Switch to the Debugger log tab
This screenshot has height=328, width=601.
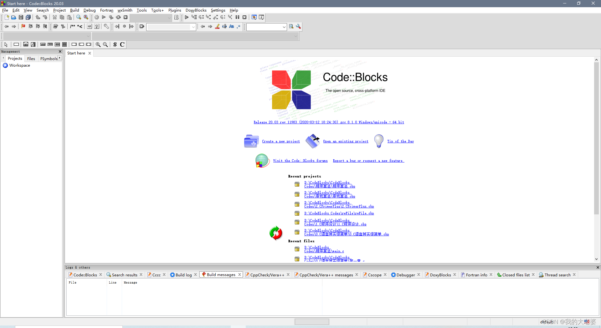click(x=405, y=275)
